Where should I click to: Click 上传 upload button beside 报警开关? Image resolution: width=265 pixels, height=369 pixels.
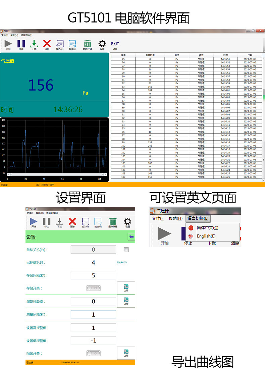[126, 353]
